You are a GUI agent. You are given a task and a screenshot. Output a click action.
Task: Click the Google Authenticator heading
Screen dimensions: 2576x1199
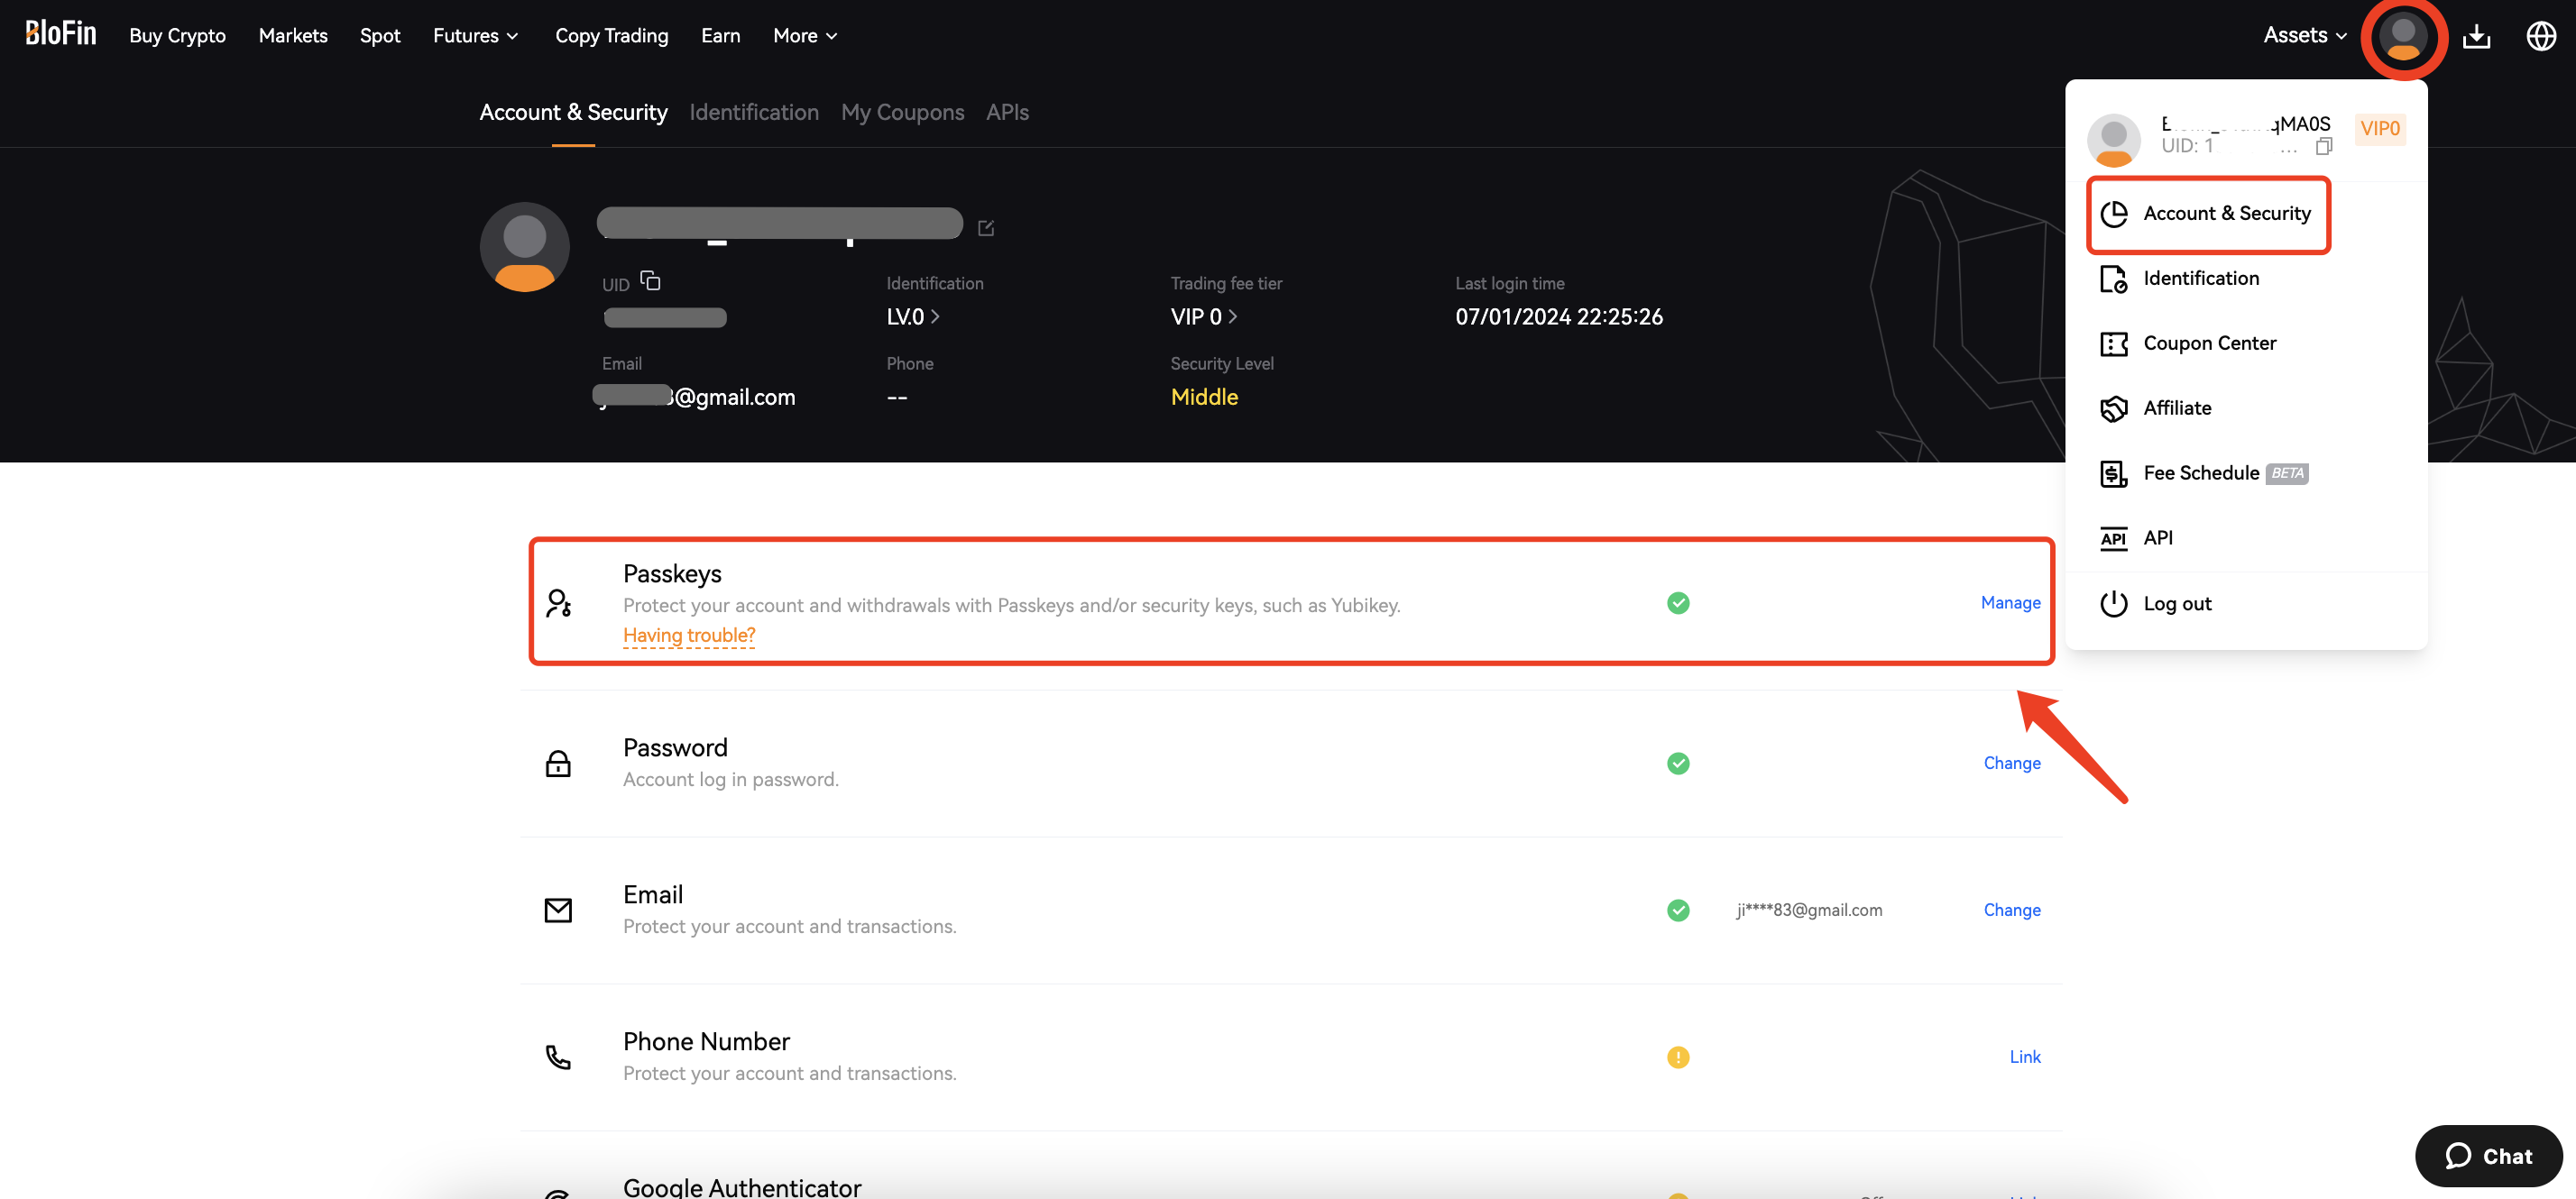[x=742, y=1188]
